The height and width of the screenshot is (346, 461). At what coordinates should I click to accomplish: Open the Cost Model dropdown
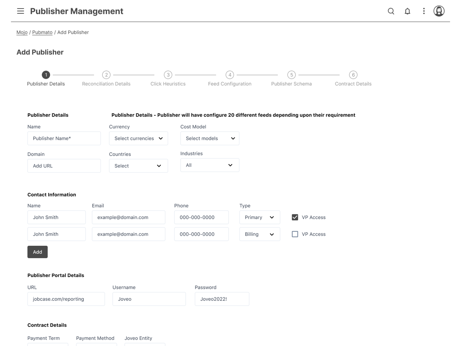[210, 138]
